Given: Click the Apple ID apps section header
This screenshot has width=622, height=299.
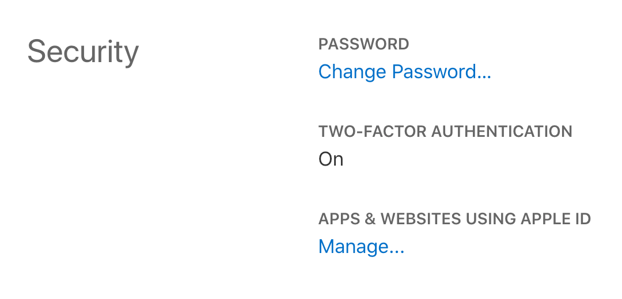Looking at the screenshot, I should [x=454, y=219].
